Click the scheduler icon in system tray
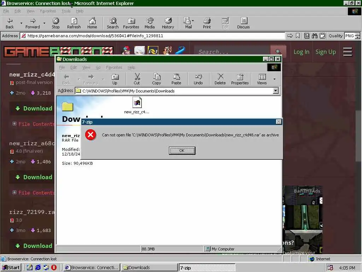 click(330, 268)
